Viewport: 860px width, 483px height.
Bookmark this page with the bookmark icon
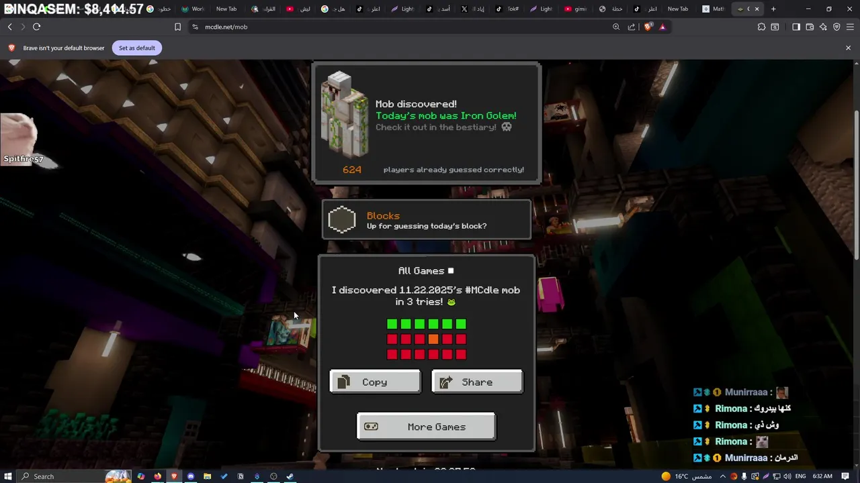click(x=177, y=27)
